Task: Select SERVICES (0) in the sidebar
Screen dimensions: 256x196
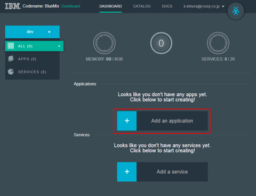Action: (x=33, y=72)
